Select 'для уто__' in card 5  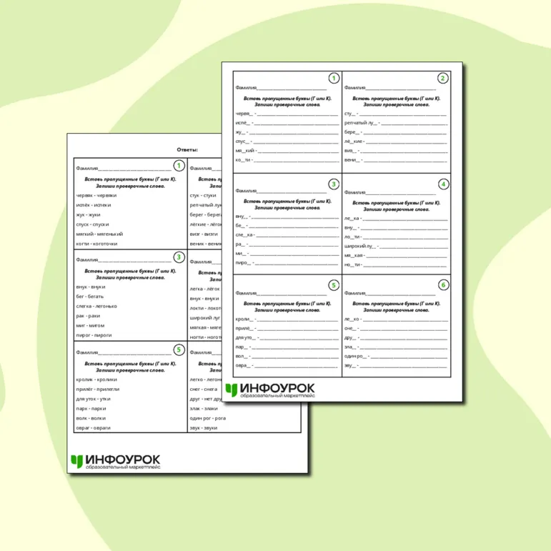[x=246, y=337]
